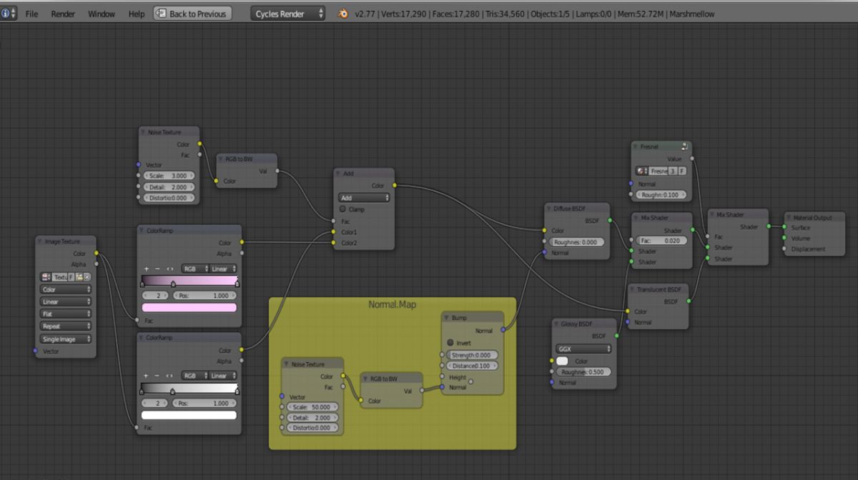This screenshot has width=858, height=480.
Task: Collapse the Material Output node
Action: (x=789, y=217)
